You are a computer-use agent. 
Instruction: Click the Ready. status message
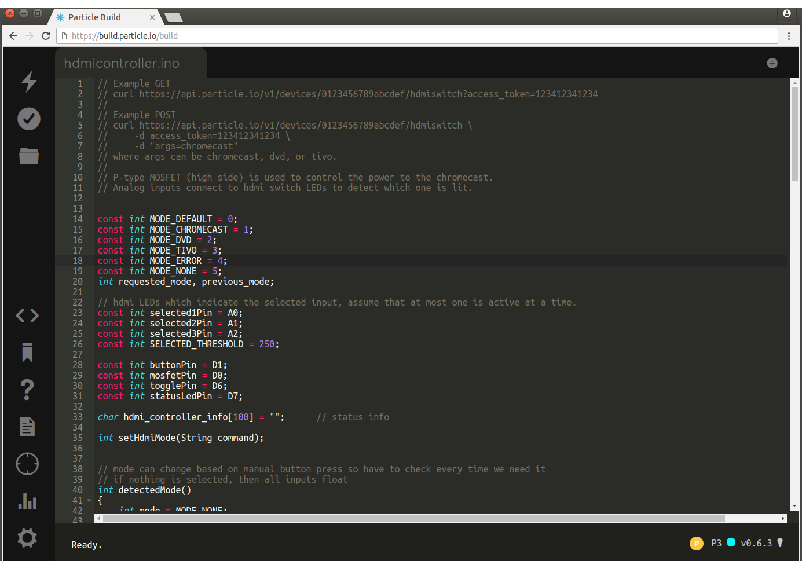click(86, 545)
